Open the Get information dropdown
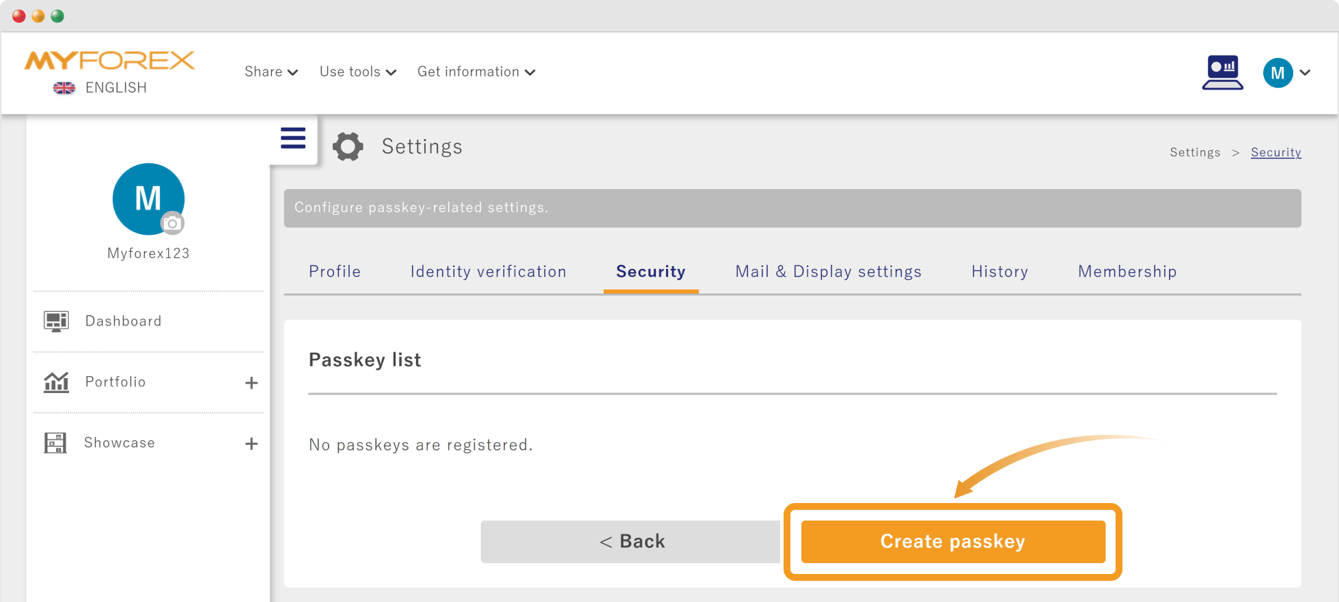 click(x=476, y=72)
